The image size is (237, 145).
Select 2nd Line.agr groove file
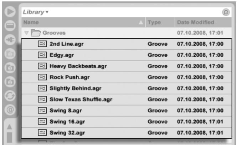[x=127, y=44]
